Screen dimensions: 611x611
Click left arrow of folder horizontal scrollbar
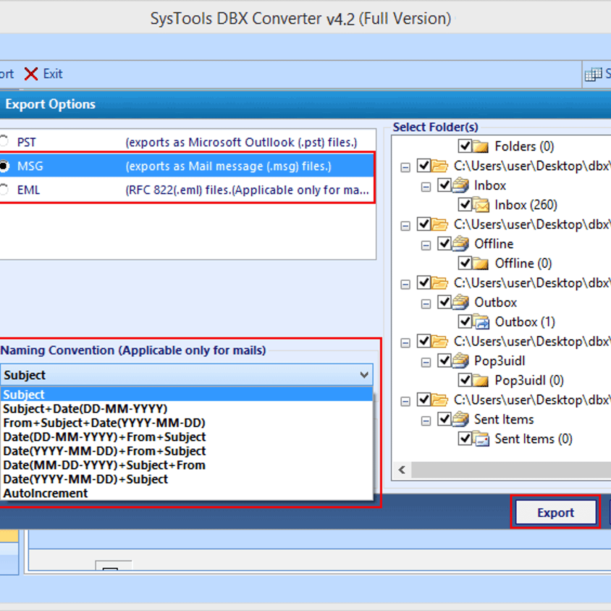pos(402,470)
